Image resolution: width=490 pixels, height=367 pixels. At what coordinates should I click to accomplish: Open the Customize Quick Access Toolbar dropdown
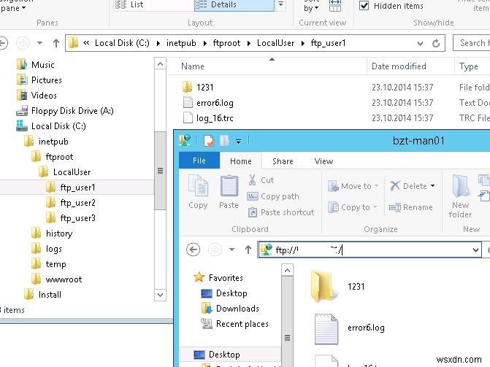click(238, 141)
